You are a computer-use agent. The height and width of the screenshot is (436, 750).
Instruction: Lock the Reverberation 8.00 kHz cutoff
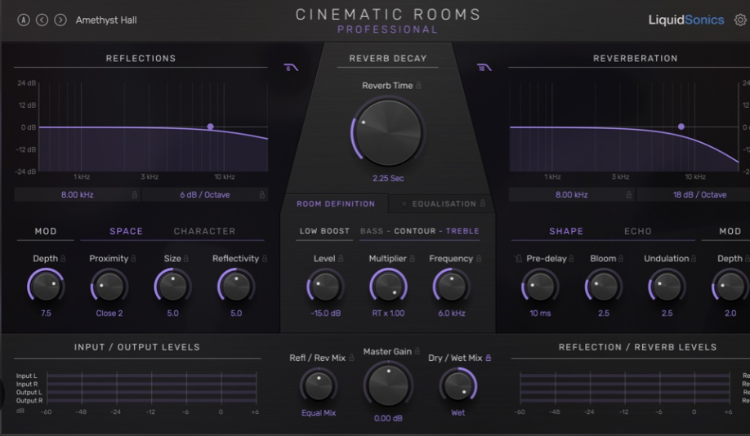coord(628,194)
